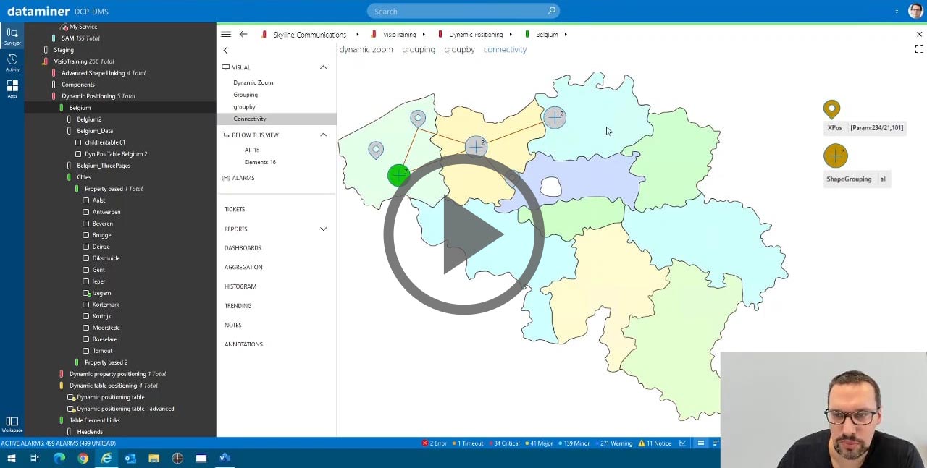Collapse the VISUAL section chevron
This screenshot has width=927, height=468.
click(x=324, y=67)
